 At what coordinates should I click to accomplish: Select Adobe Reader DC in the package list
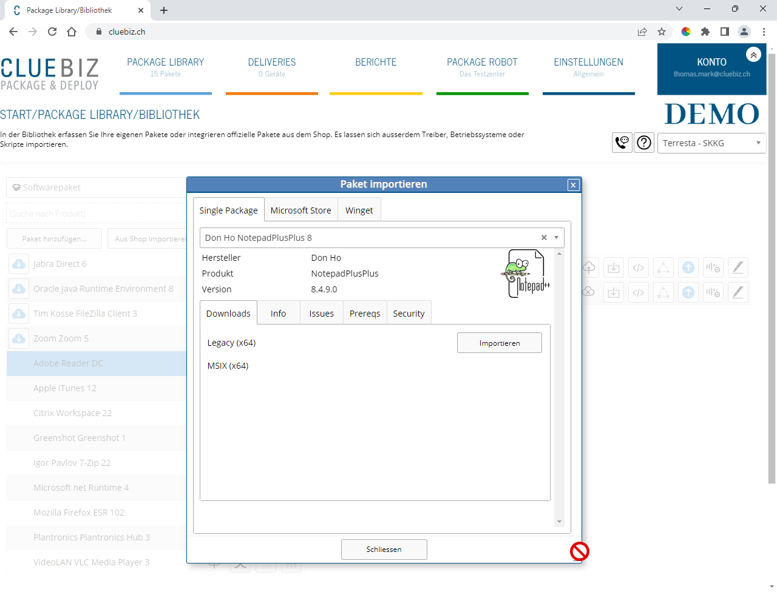click(97, 363)
